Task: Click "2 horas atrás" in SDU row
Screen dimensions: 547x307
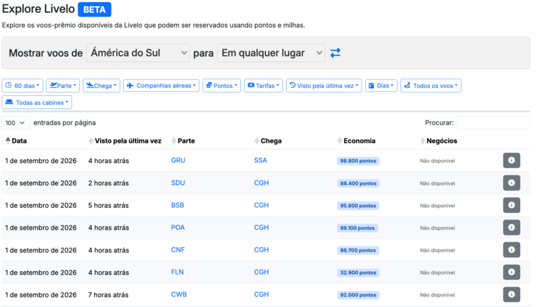Action: coord(108,183)
